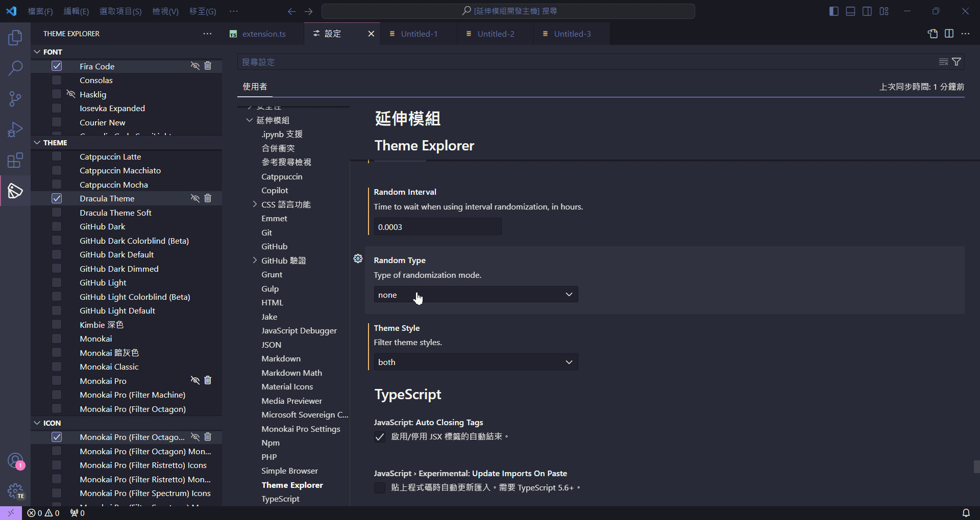Toggle JavaScript Auto Closing Tags checkbox
980x520 pixels.
tap(379, 437)
